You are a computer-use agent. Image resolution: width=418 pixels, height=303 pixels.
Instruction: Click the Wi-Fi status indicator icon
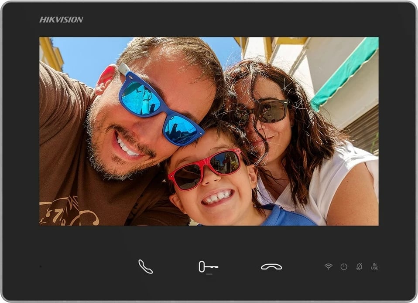328,266
